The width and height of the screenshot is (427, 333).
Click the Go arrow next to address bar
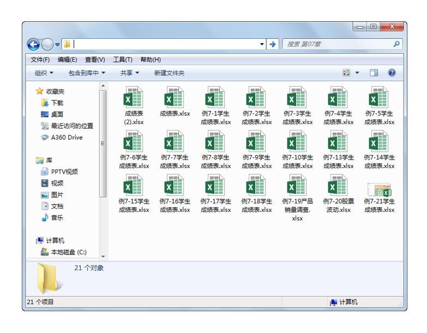point(273,44)
